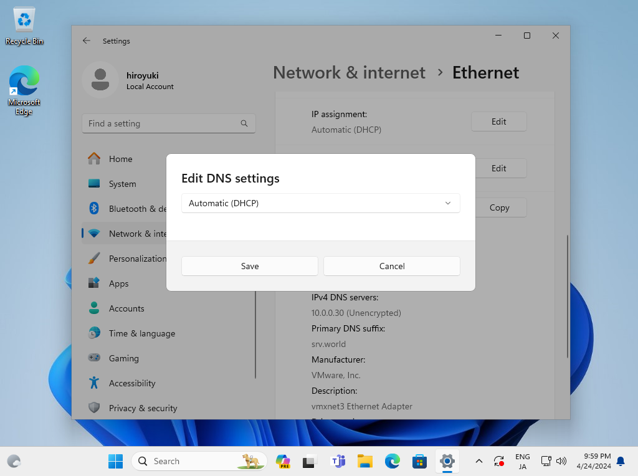Click the Windows Start button

[115, 461]
